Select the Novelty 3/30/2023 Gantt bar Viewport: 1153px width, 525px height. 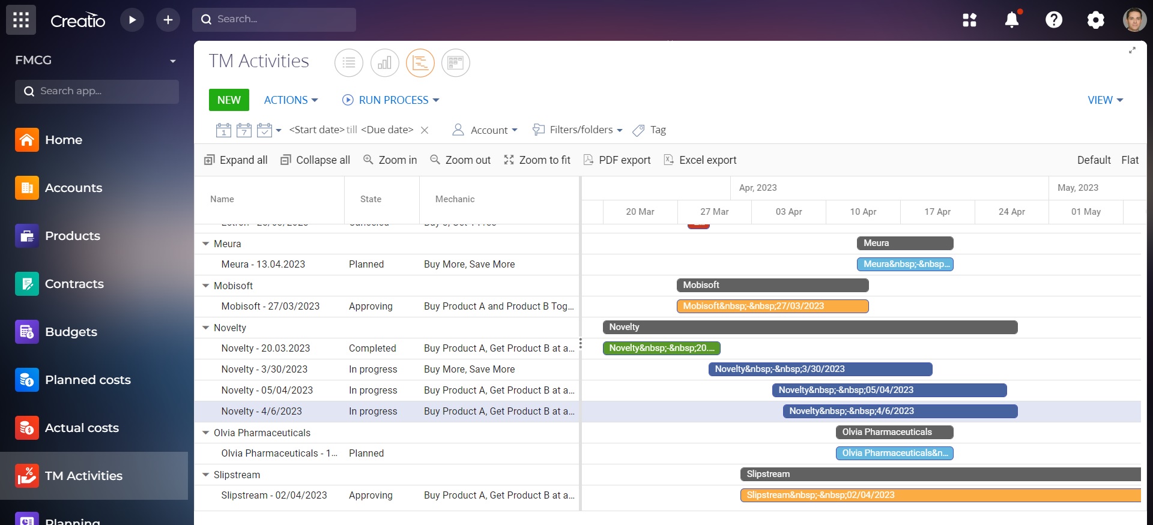820,369
